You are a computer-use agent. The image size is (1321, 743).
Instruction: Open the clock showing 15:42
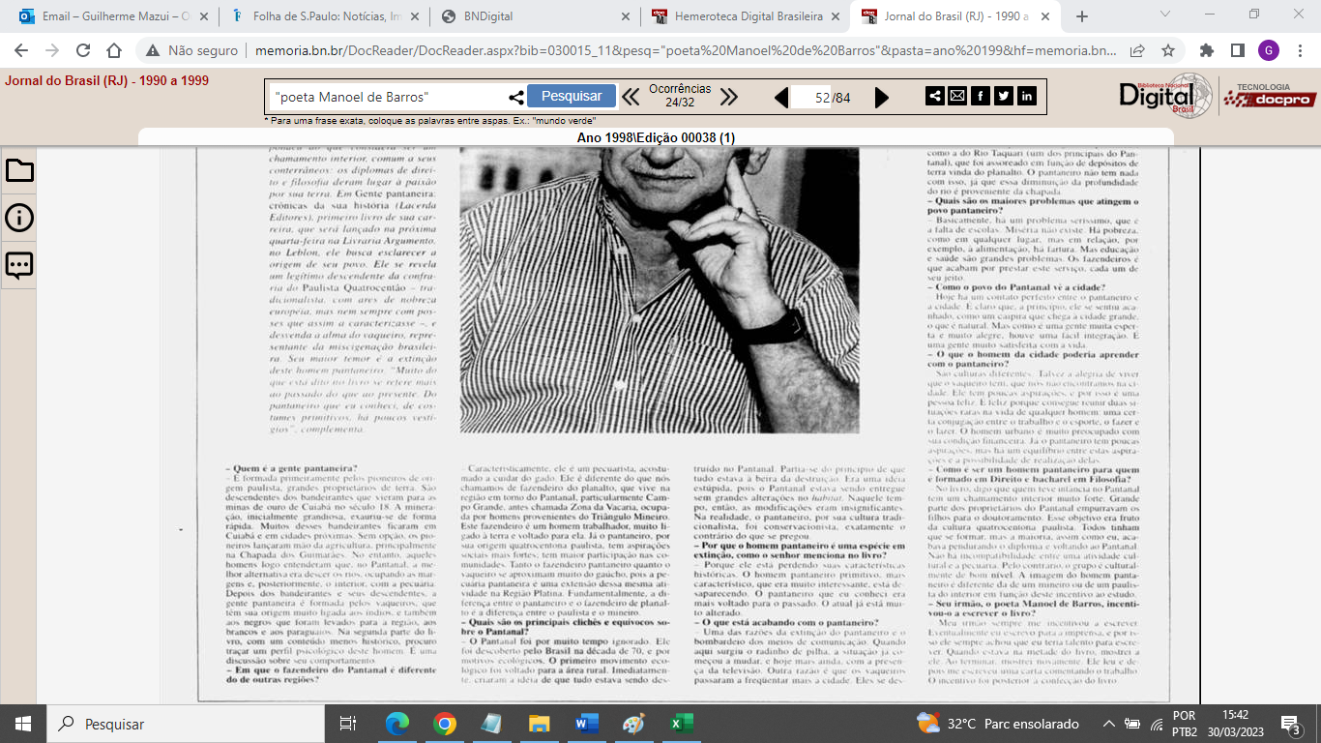pyautogui.click(x=1236, y=724)
